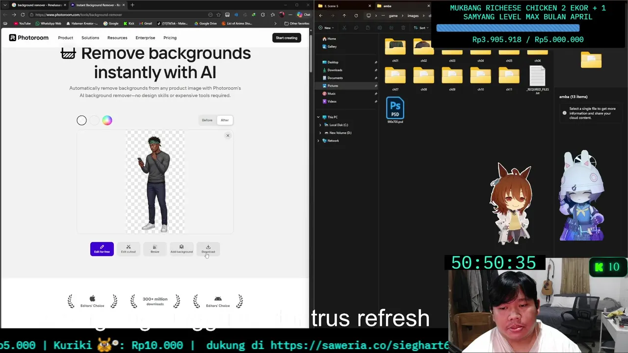Select Add background tool
The width and height of the screenshot is (628, 353).
coord(182,249)
